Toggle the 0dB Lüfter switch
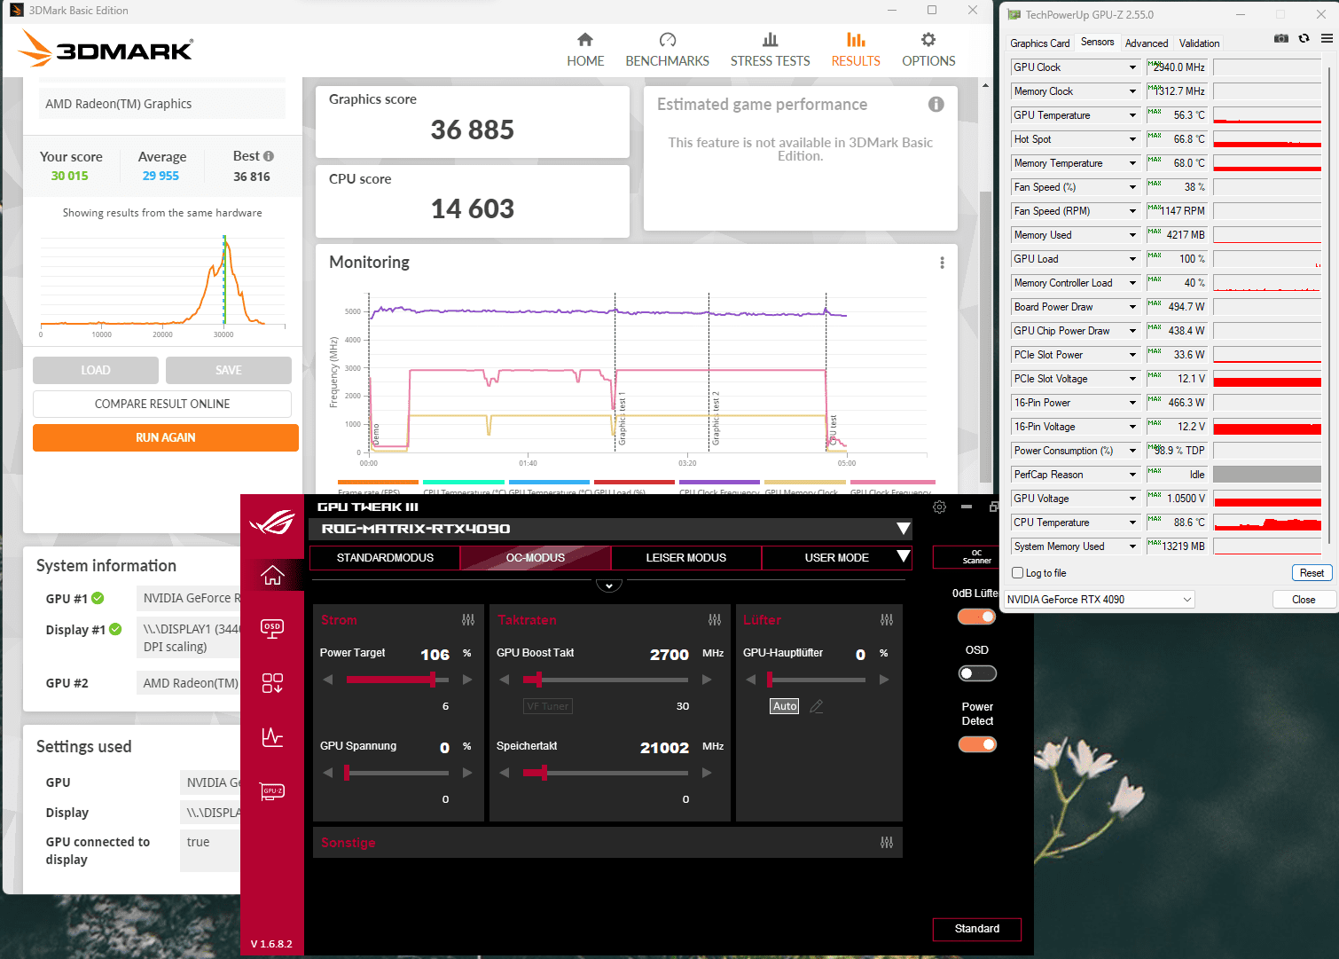 (976, 617)
